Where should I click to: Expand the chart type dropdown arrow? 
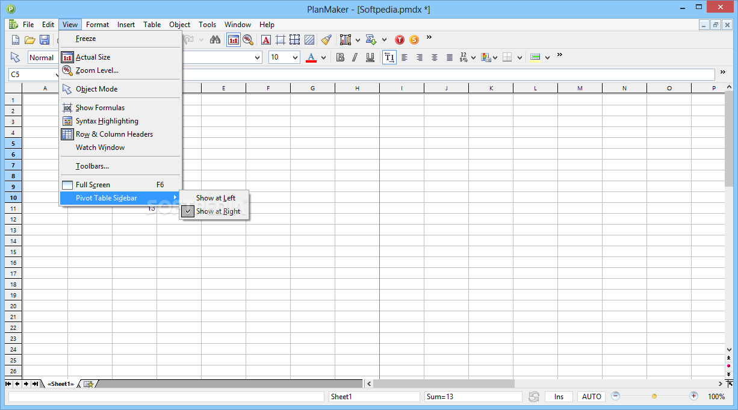358,40
